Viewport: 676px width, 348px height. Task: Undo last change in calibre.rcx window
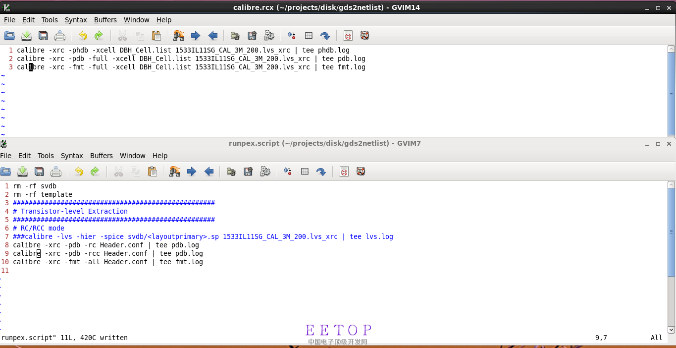[83, 36]
